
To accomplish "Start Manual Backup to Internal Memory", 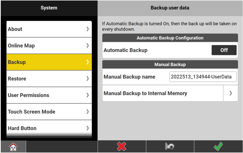I will tap(162, 93).
